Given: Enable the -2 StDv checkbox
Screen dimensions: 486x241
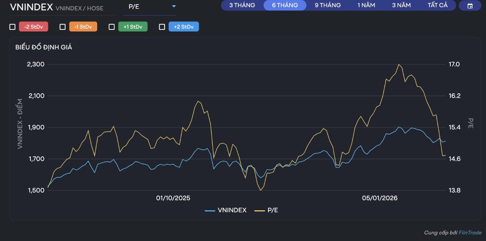Looking at the screenshot, I should [12, 26].
